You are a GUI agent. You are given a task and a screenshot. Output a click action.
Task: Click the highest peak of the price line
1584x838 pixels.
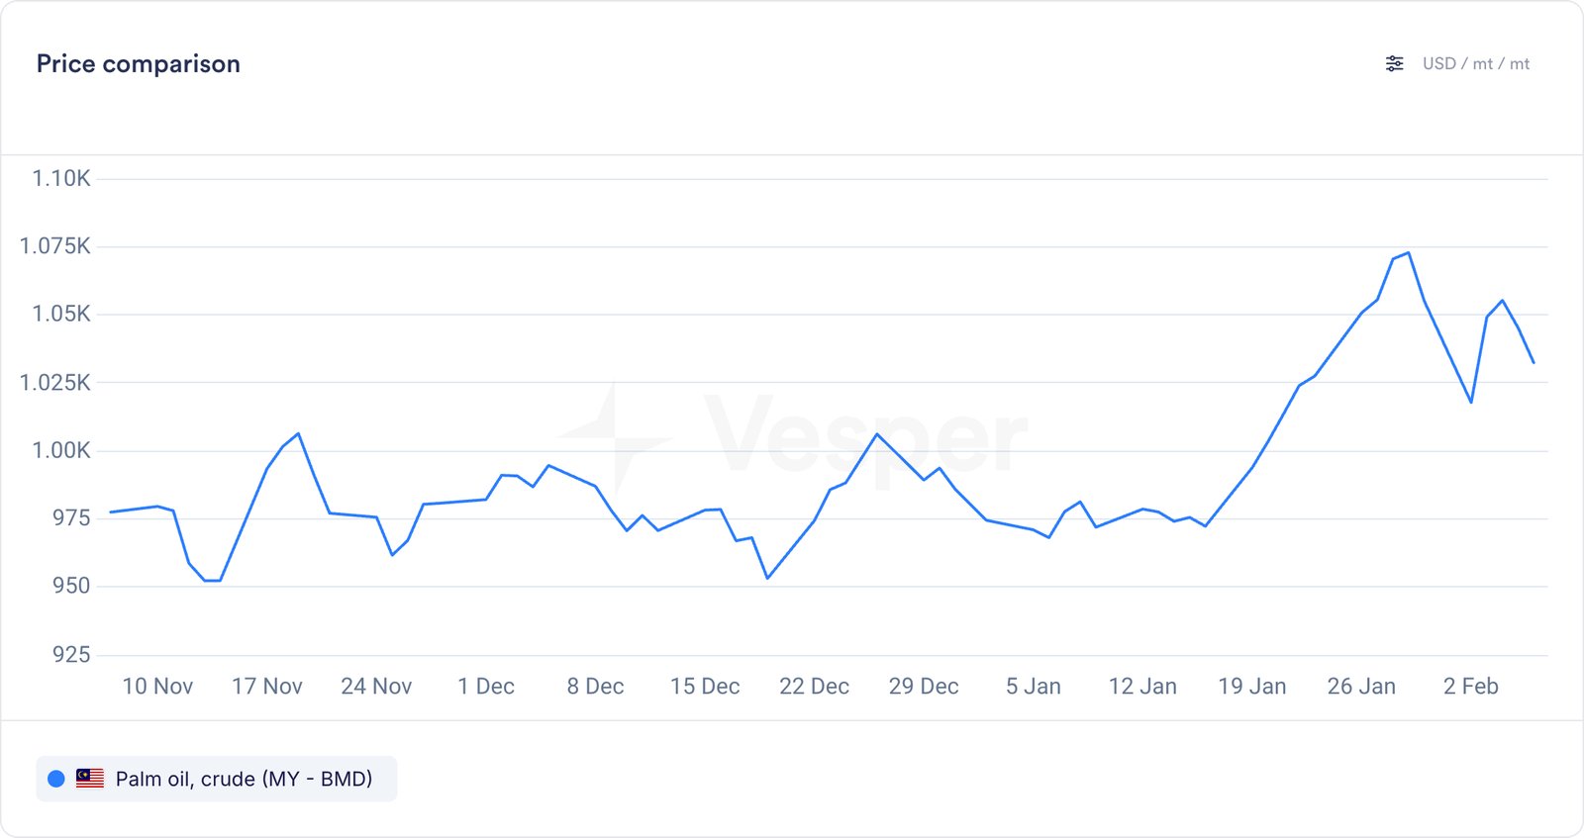click(1408, 253)
